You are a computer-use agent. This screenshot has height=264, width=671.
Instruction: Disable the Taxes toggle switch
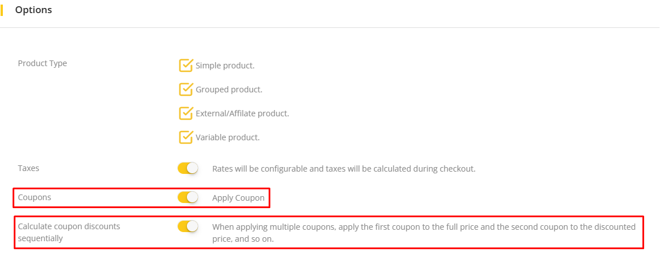tap(187, 168)
